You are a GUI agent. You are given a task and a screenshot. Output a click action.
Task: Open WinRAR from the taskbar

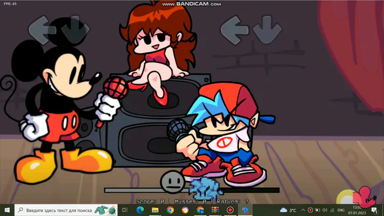[215, 210]
